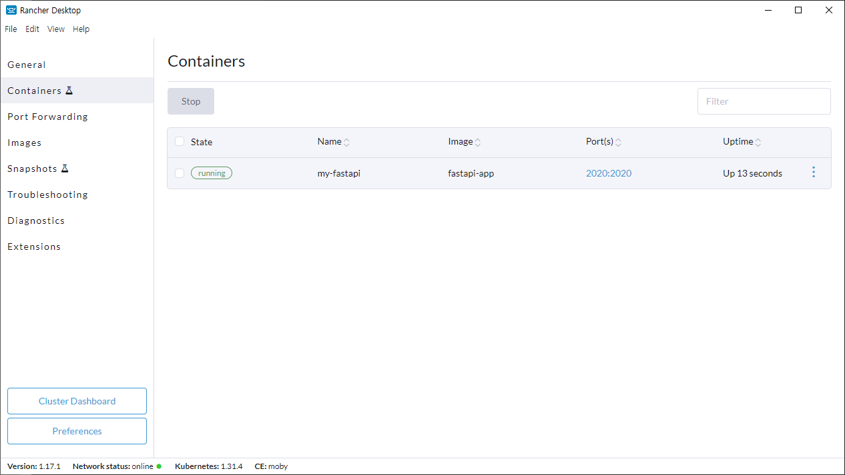Open the File menu
845x475 pixels.
(x=11, y=29)
